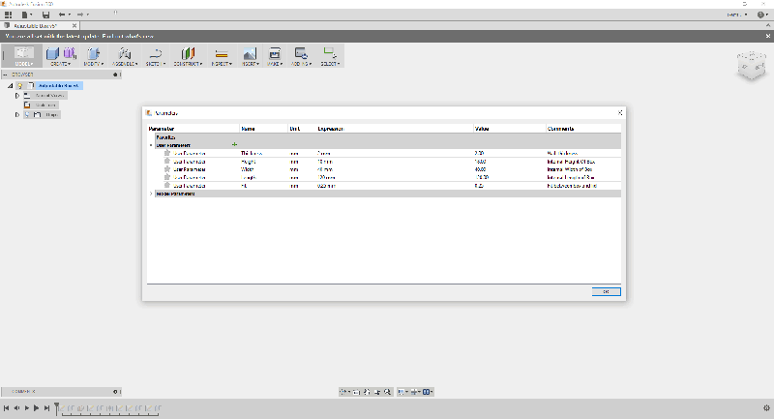Open the data panel grid icon
Viewport: 774px width, 419px height.
pyautogui.click(x=9, y=15)
